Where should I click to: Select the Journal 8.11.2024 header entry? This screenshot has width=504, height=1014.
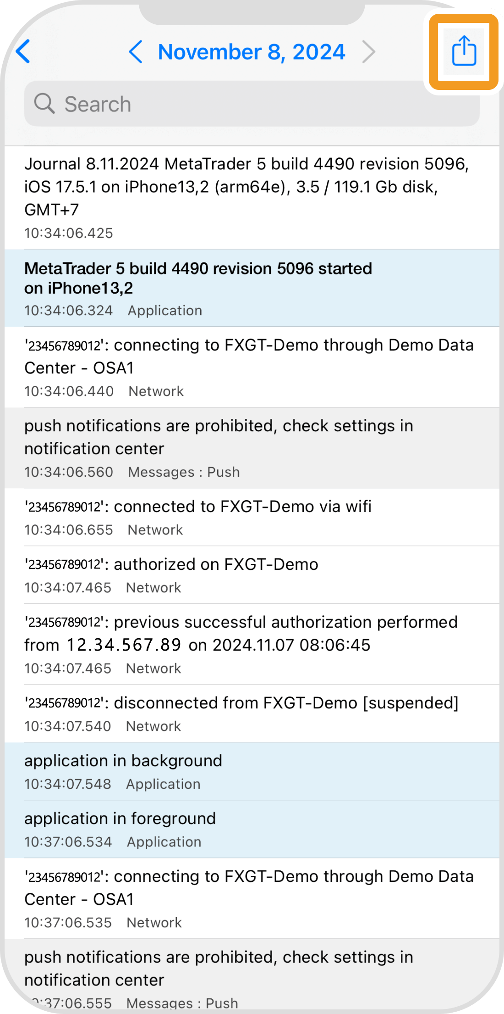click(247, 187)
